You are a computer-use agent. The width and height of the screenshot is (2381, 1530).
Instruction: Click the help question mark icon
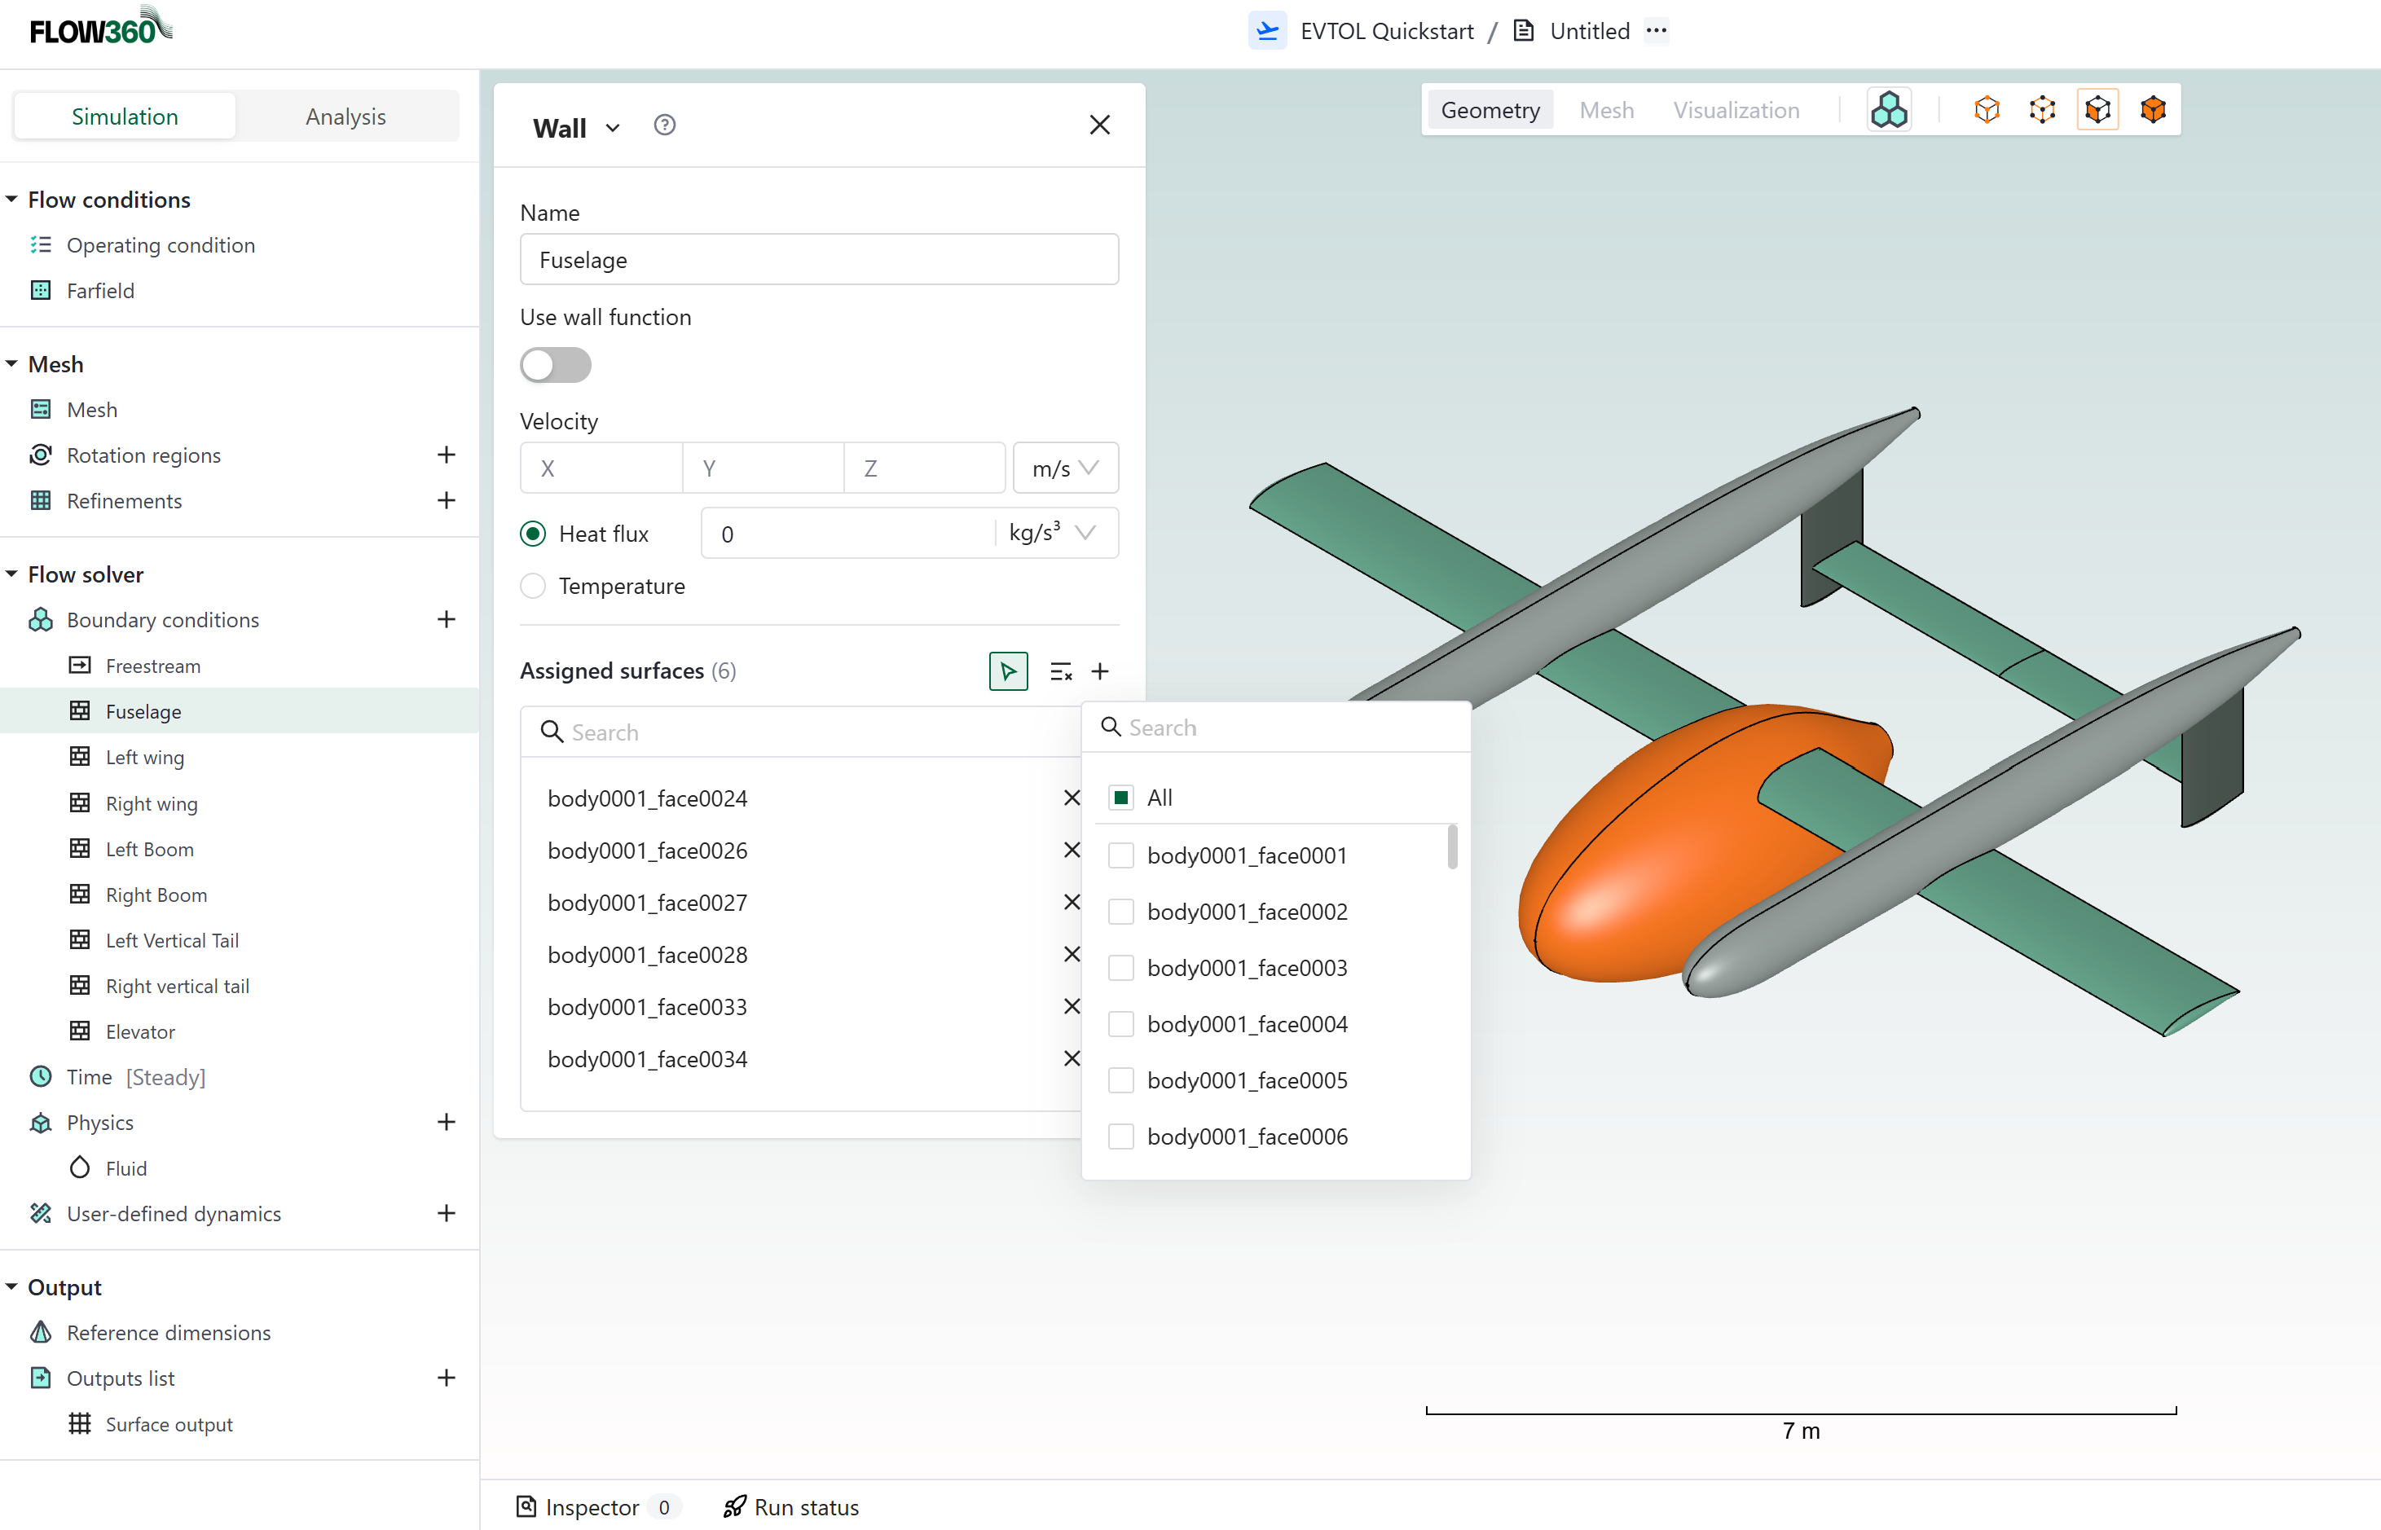[x=664, y=125]
